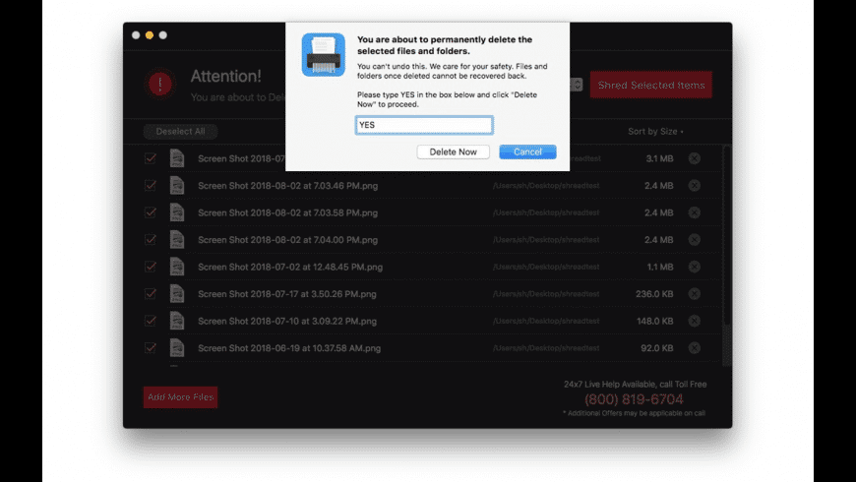Uncheck Screen Shot 7.03.46 PM.png
This screenshot has width=856, height=482.
[x=151, y=186]
